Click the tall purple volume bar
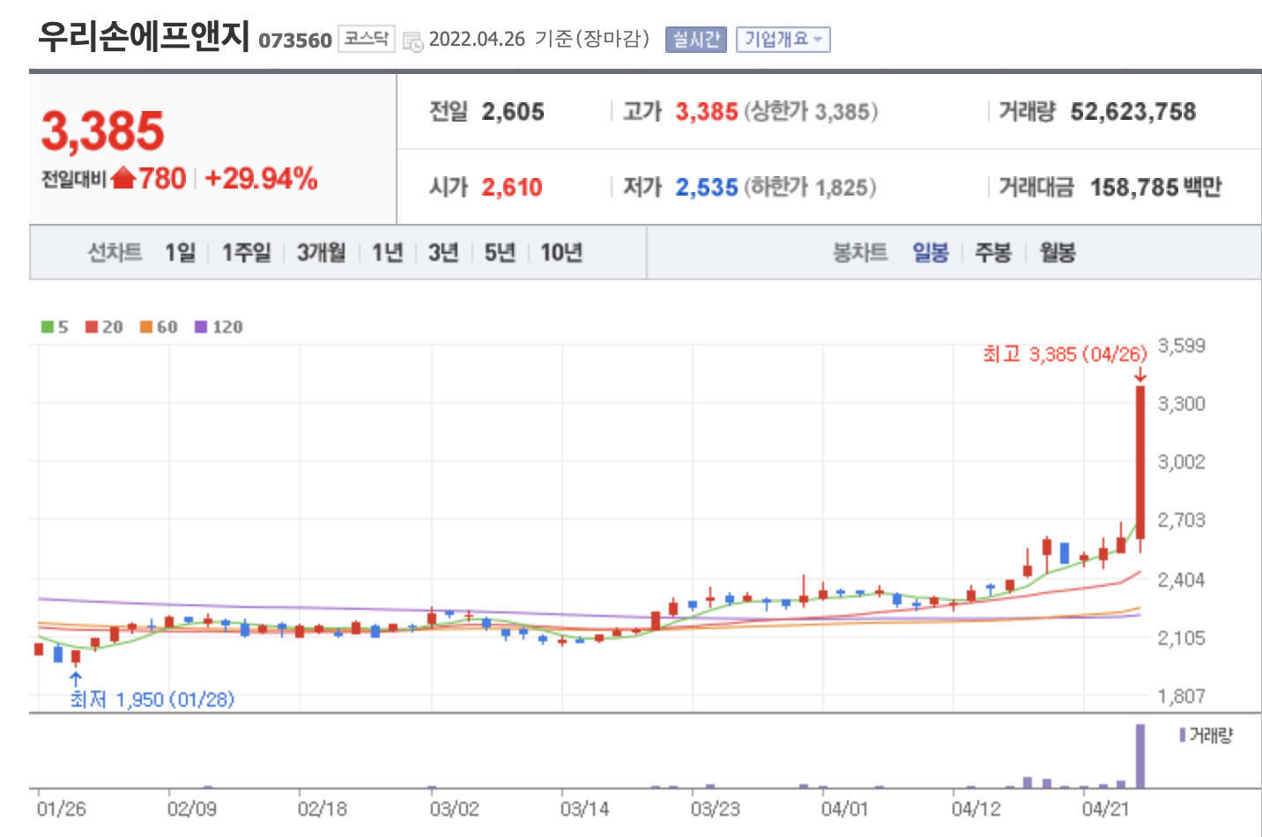 click(x=1140, y=756)
